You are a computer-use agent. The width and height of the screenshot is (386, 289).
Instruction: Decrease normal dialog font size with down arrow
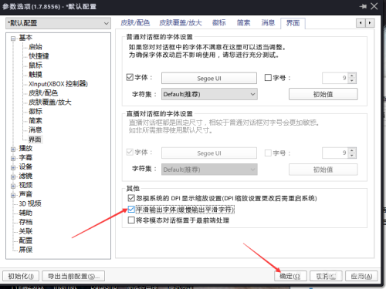pyautogui.click(x=352, y=81)
